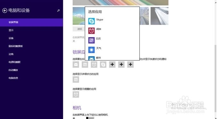This screenshot has width=217, height=119.
Task: Click the calendar quick status slot
Action: tap(85, 64)
